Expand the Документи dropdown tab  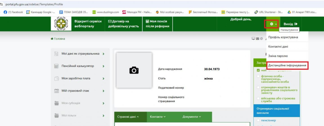pos(191,117)
